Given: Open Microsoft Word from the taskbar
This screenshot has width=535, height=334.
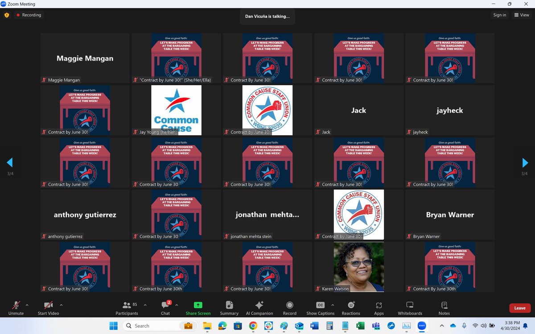Looking at the screenshot, I should (314, 326).
